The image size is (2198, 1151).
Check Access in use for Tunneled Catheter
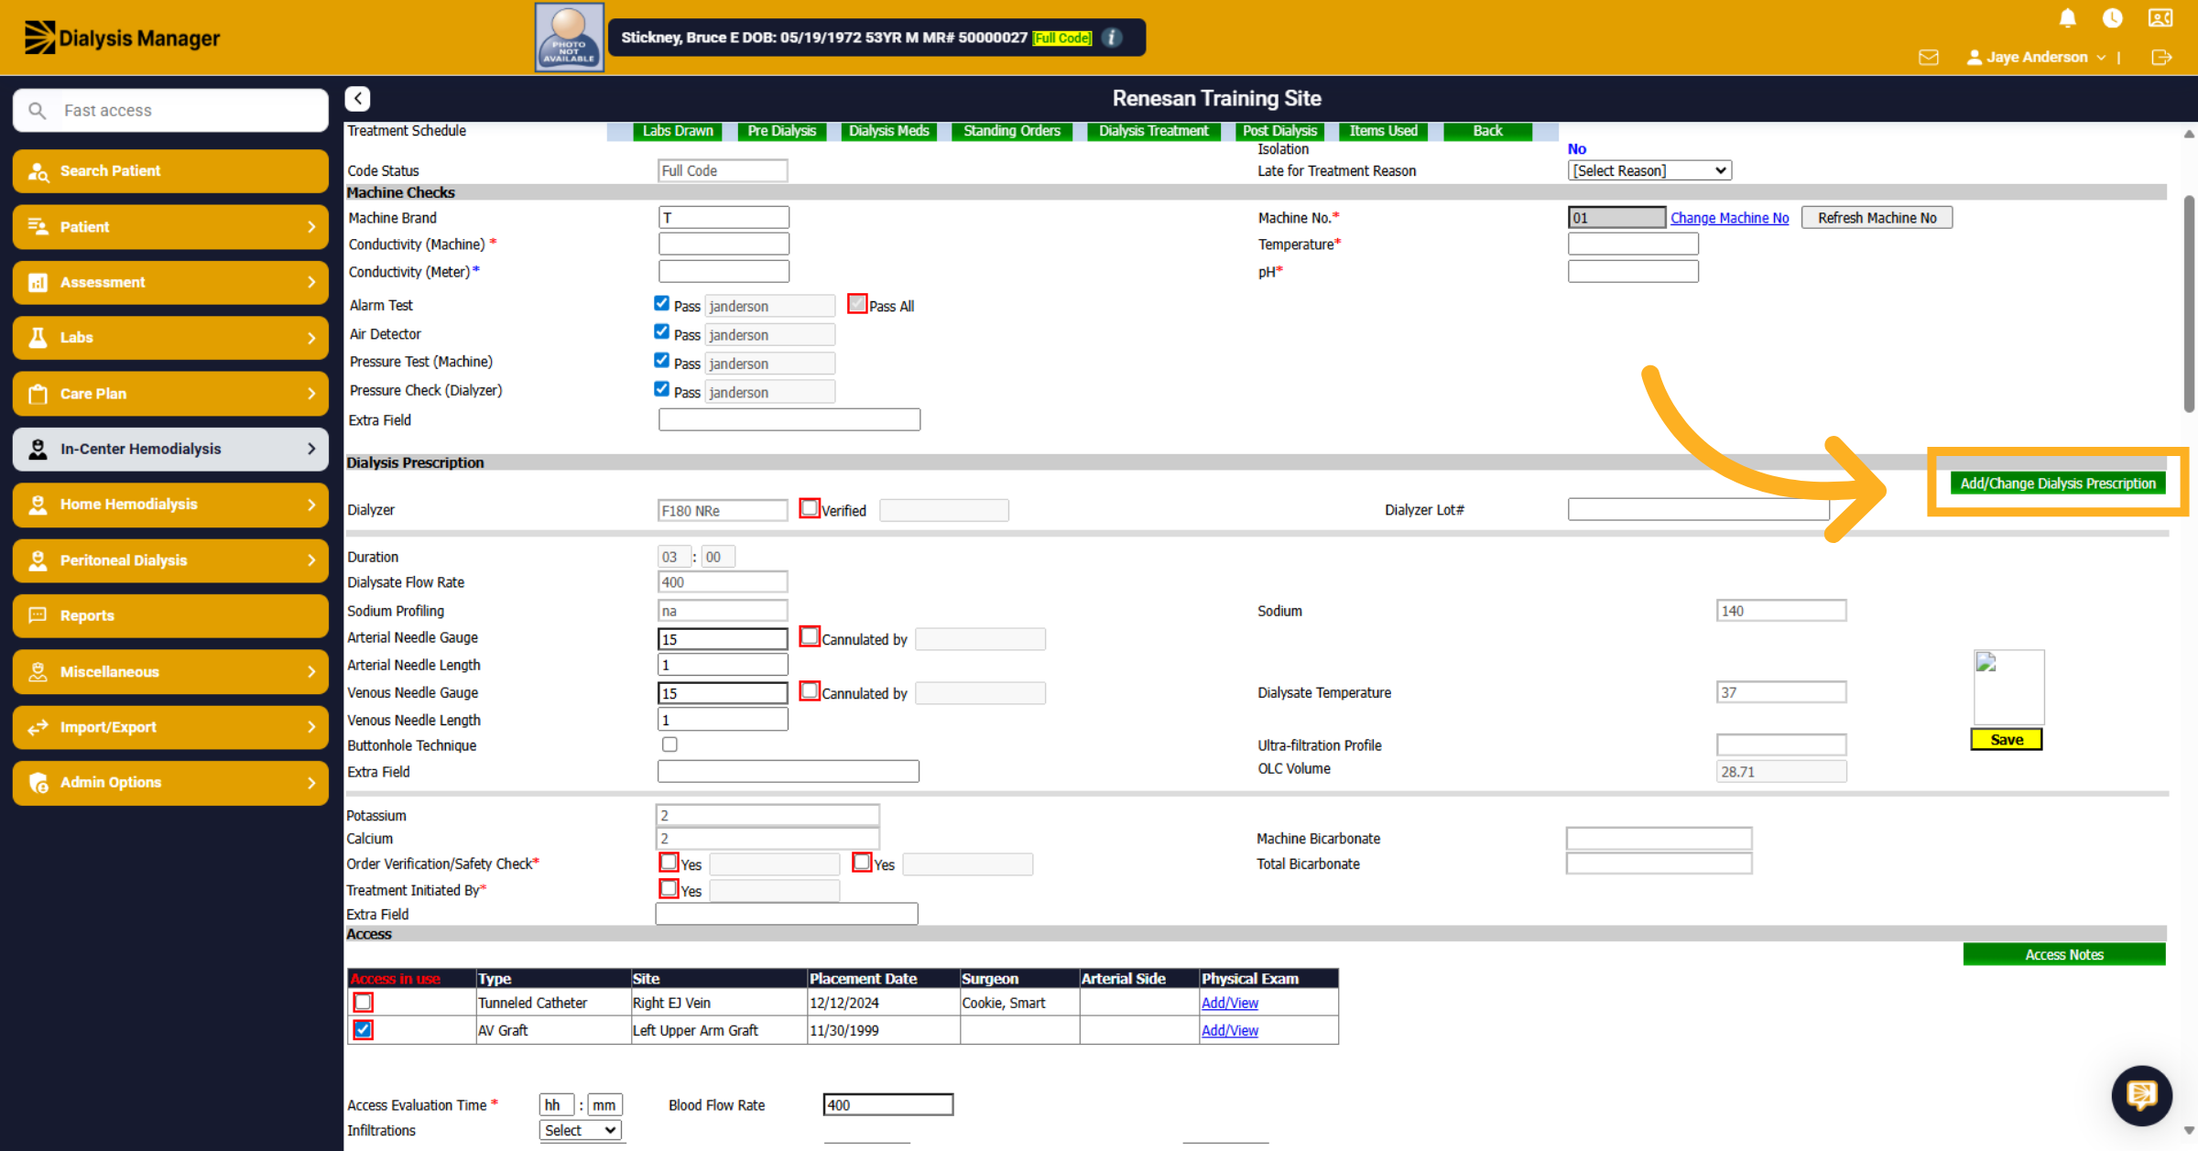364,1002
